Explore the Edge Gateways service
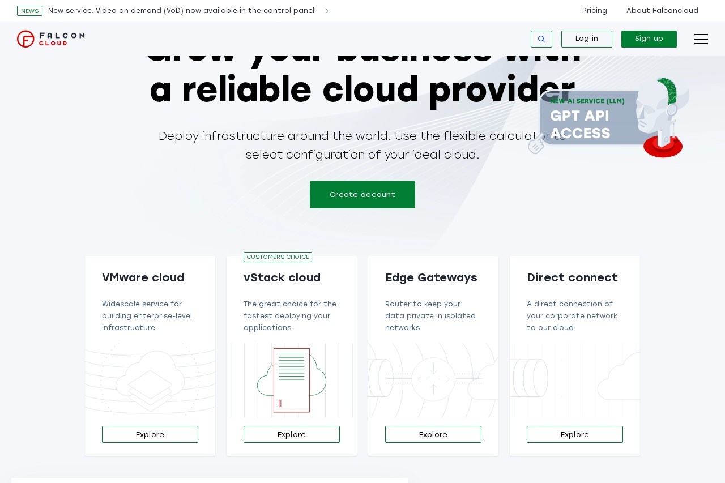Image resolution: width=725 pixels, height=483 pixels. point(433,434)
